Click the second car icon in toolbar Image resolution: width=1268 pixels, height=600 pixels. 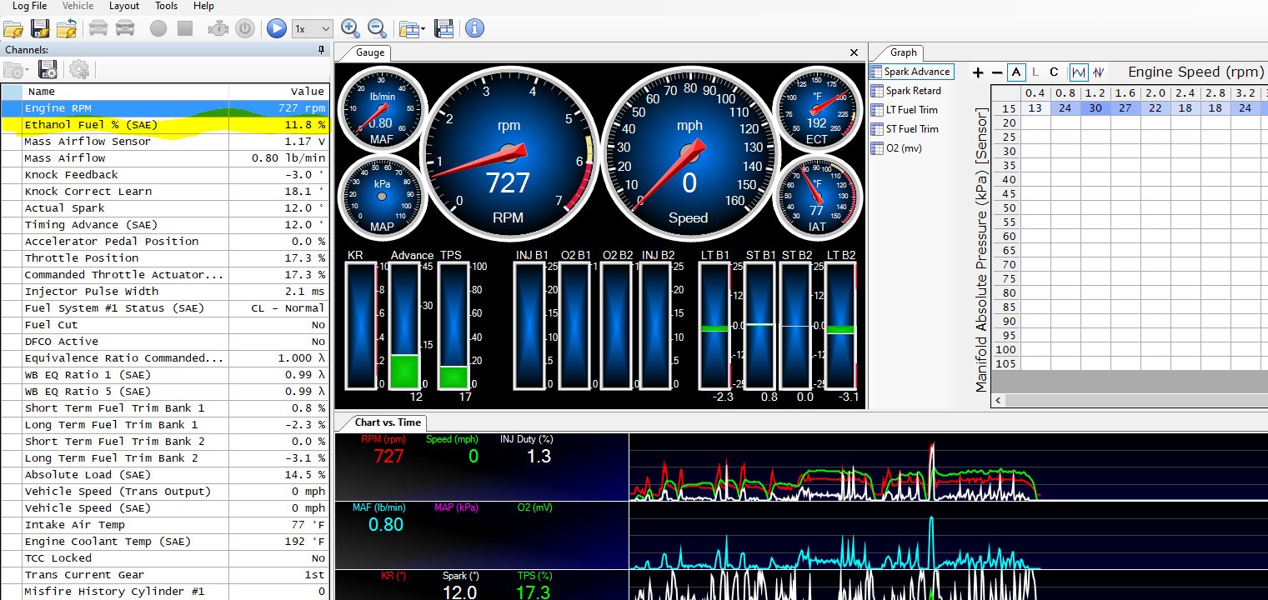point(125,28)
